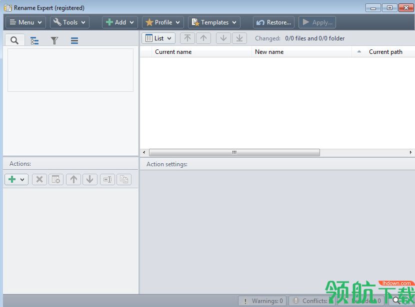Screen dimensions: 415x307
Task: Click the duplicate action icon
Action: [124, 180]
